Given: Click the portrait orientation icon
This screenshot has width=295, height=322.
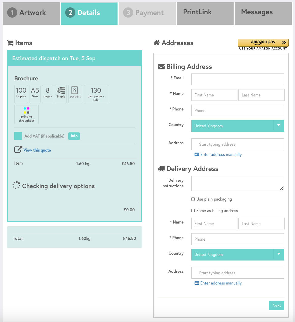Looking at the screenshot, I should click(75, 91).
